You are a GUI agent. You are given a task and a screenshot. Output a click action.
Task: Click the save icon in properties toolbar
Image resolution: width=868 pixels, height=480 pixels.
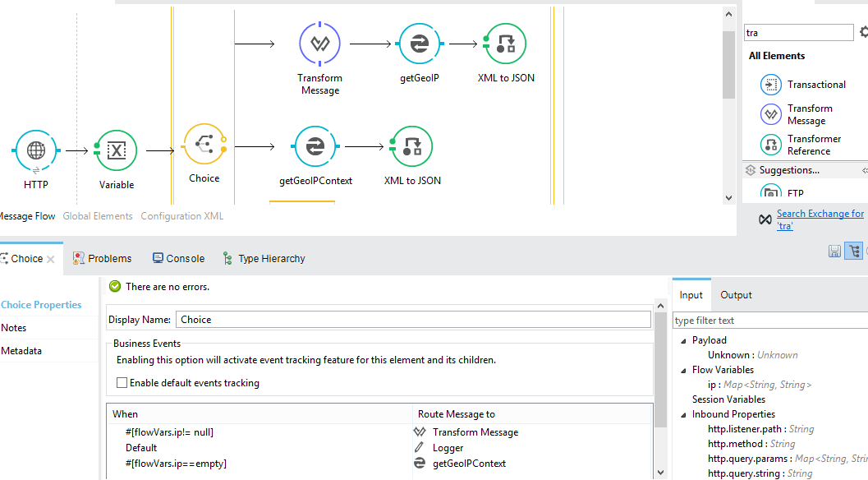click(835, 251)
